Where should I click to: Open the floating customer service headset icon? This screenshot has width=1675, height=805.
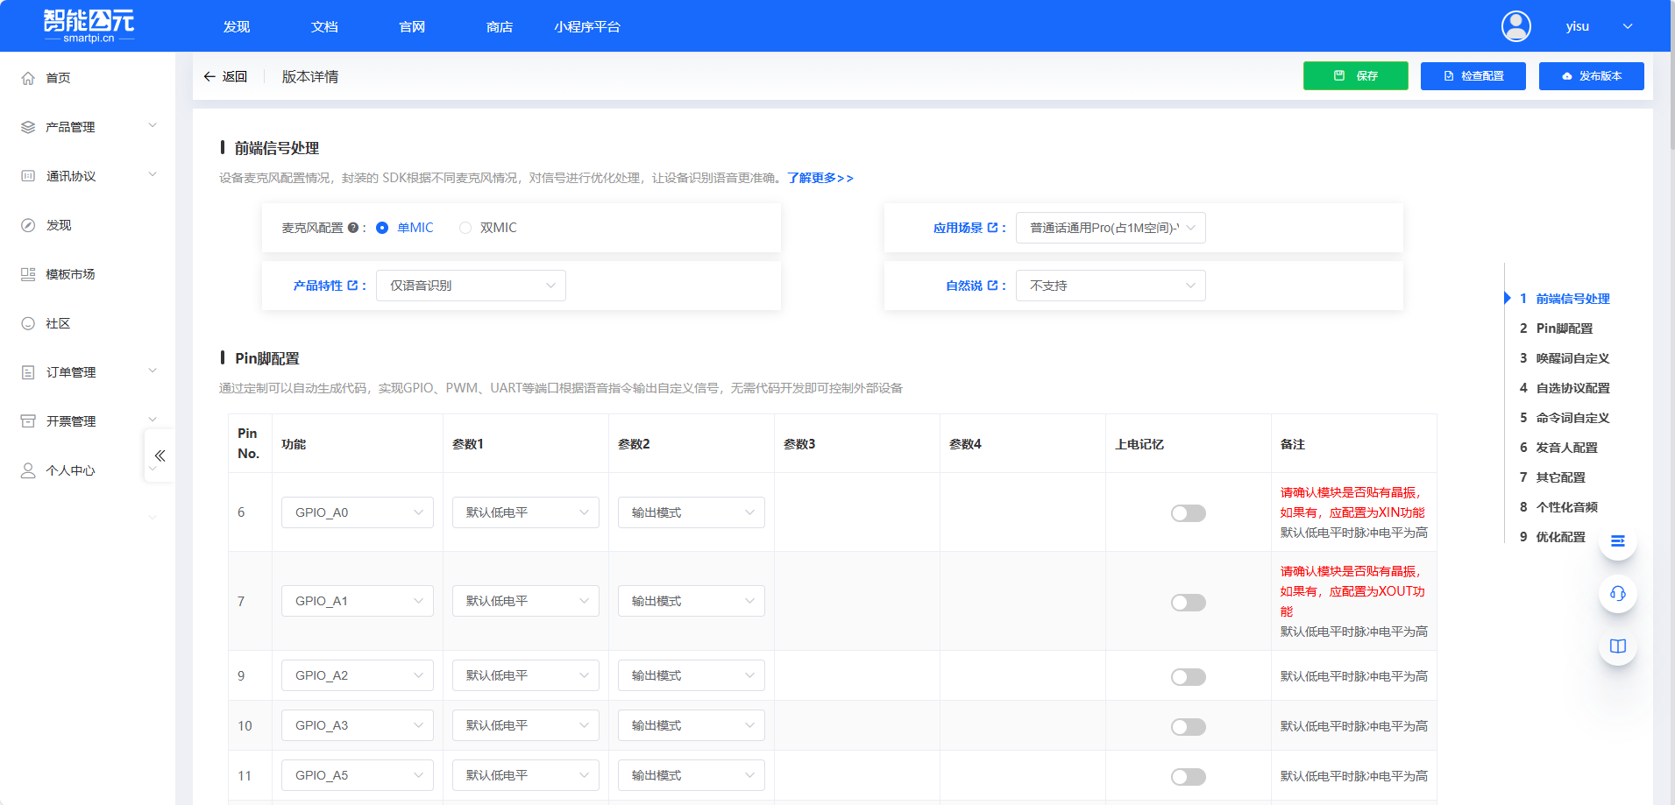[x=1617, y=593]
